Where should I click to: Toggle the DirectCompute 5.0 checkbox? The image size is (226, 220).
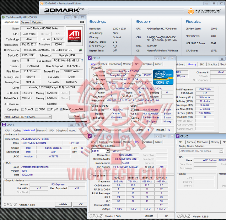pos(61,109)
